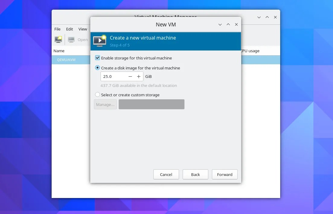Click the Virtual Machine Manager down chevron
333x214 pixels.
tap(259, 17)
